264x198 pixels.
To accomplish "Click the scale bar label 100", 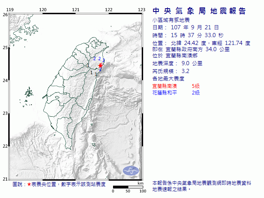I will (143, 191).
